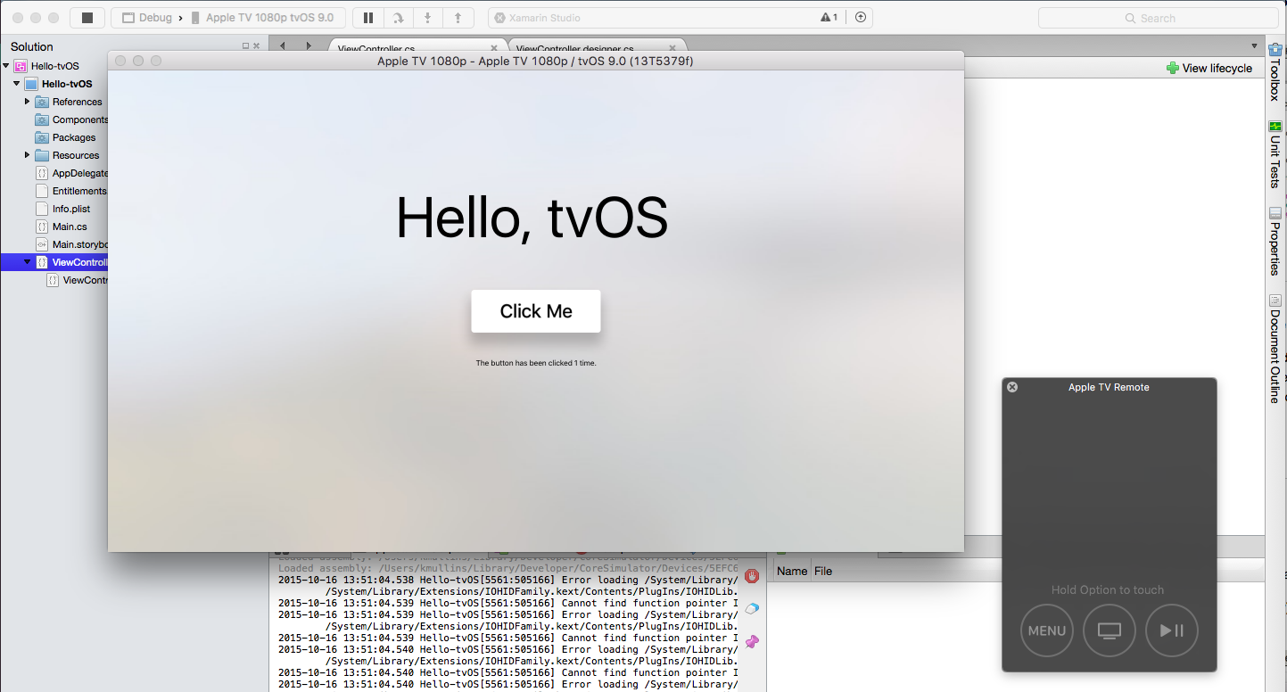Click the Toolbox pad icon on the right edge
The width and height of the screenshot is (1287, 692).
tap(1275, 50)
